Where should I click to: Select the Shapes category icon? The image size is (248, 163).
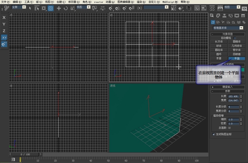218,22
